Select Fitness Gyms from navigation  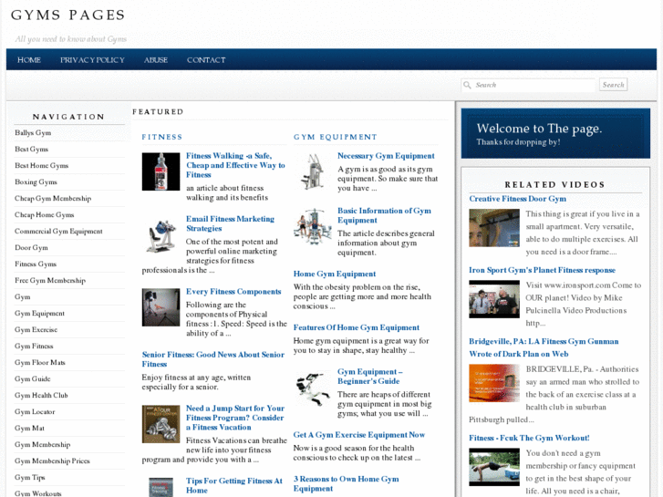(36, 264)
